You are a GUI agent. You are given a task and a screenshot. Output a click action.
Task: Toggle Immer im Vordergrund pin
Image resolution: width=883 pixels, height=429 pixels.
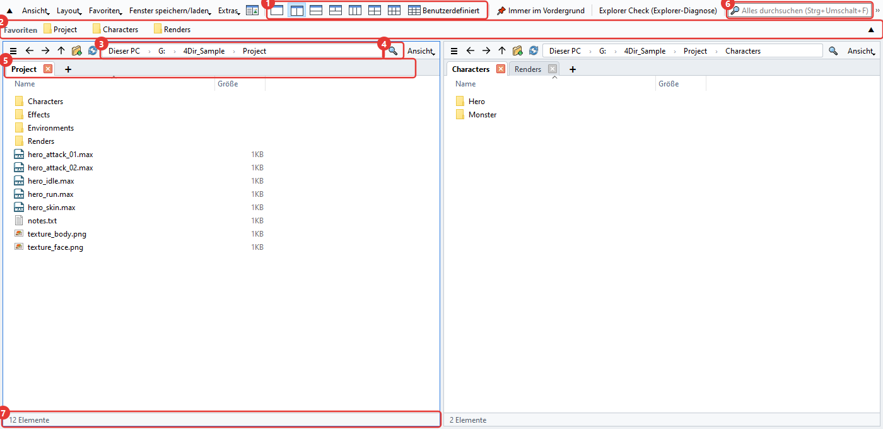click(x=541, y=11)
